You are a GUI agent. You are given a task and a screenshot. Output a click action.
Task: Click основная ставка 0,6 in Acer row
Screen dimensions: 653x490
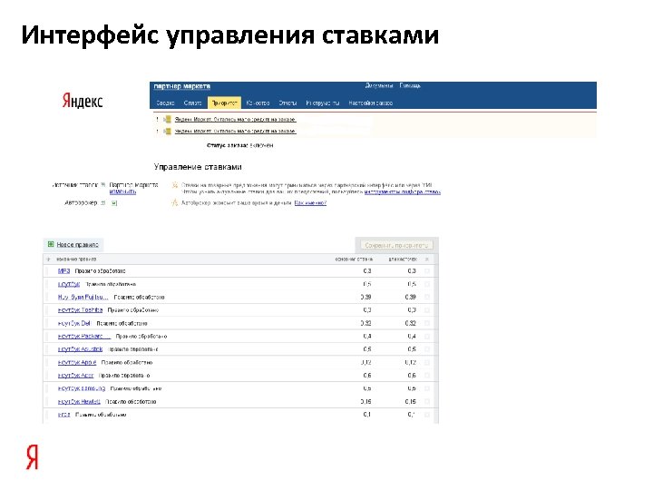point(367,376)
